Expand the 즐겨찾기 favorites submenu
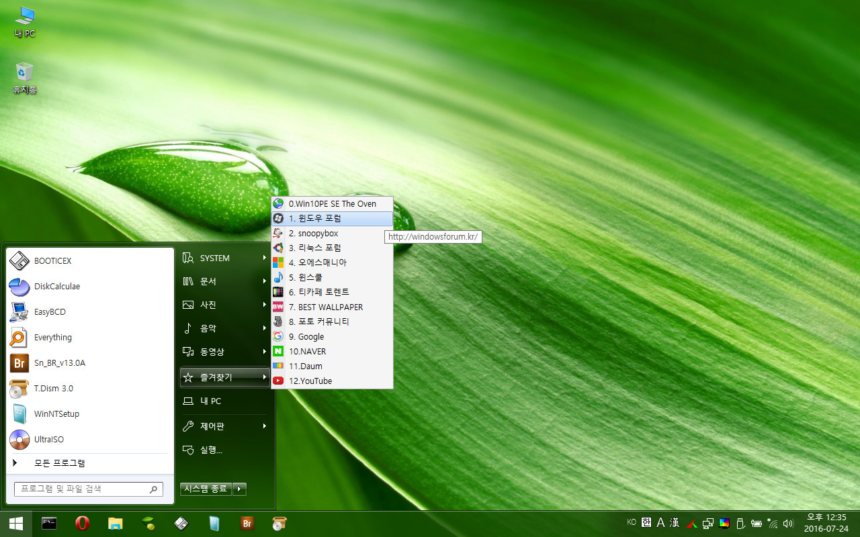This screenshot has height=537, width=860. 225,377
